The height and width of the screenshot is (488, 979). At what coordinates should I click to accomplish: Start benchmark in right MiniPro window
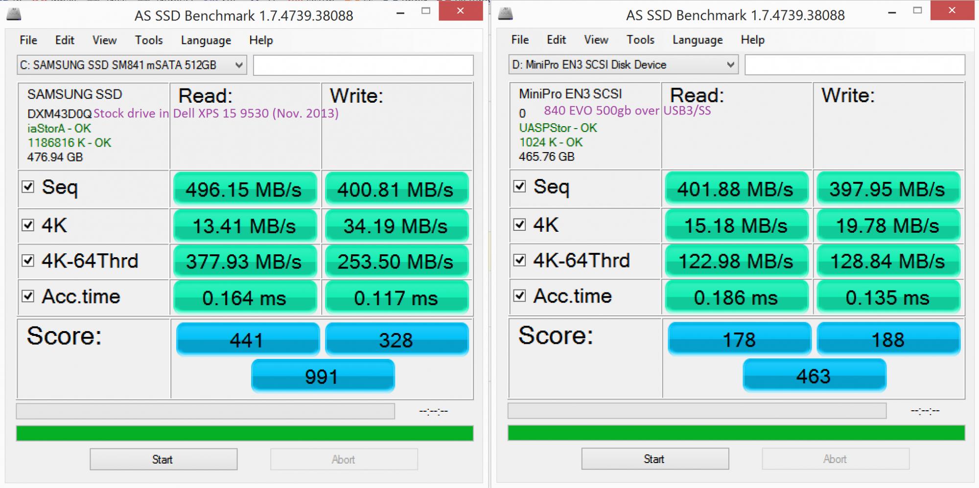point(655,459)
